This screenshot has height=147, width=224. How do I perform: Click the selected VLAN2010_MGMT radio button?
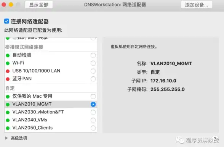point(93,104)
